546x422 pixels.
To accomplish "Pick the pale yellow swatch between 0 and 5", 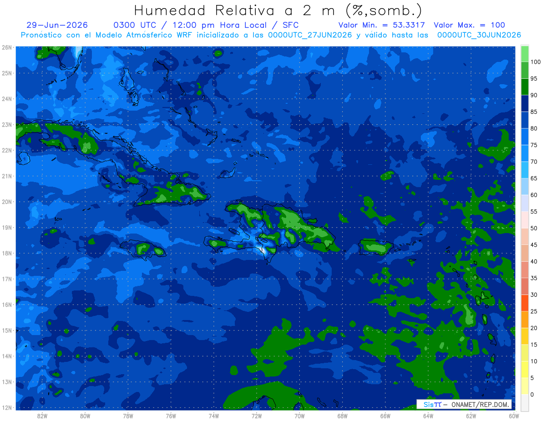I will point(525,386).
